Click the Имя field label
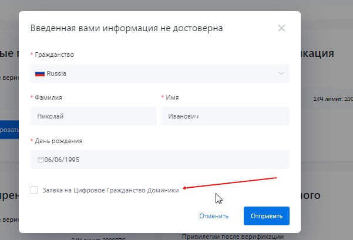Screen dimensions: 353x240 [x=172, y=97]
